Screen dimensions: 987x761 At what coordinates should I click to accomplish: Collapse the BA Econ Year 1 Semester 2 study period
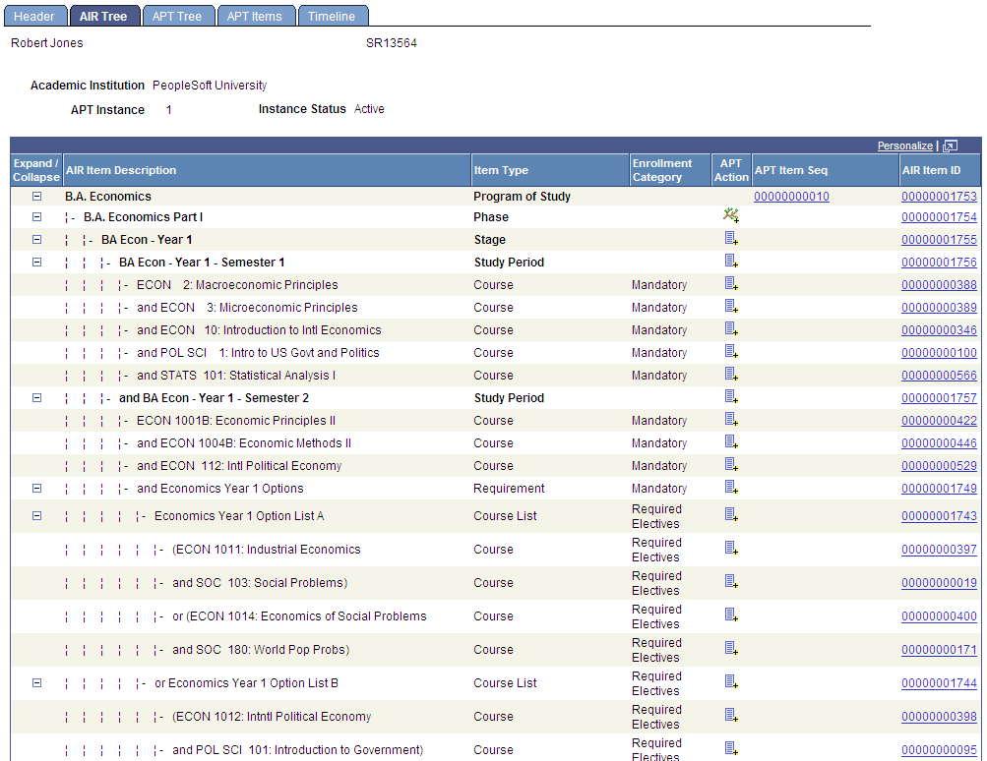pos(35,397)
